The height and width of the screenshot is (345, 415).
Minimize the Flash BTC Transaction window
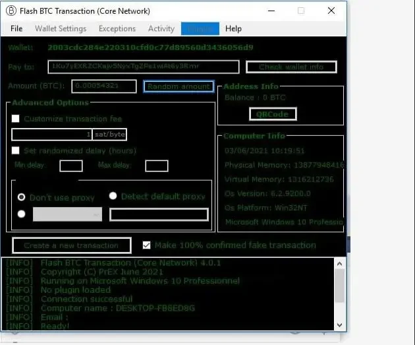[271, 11]
